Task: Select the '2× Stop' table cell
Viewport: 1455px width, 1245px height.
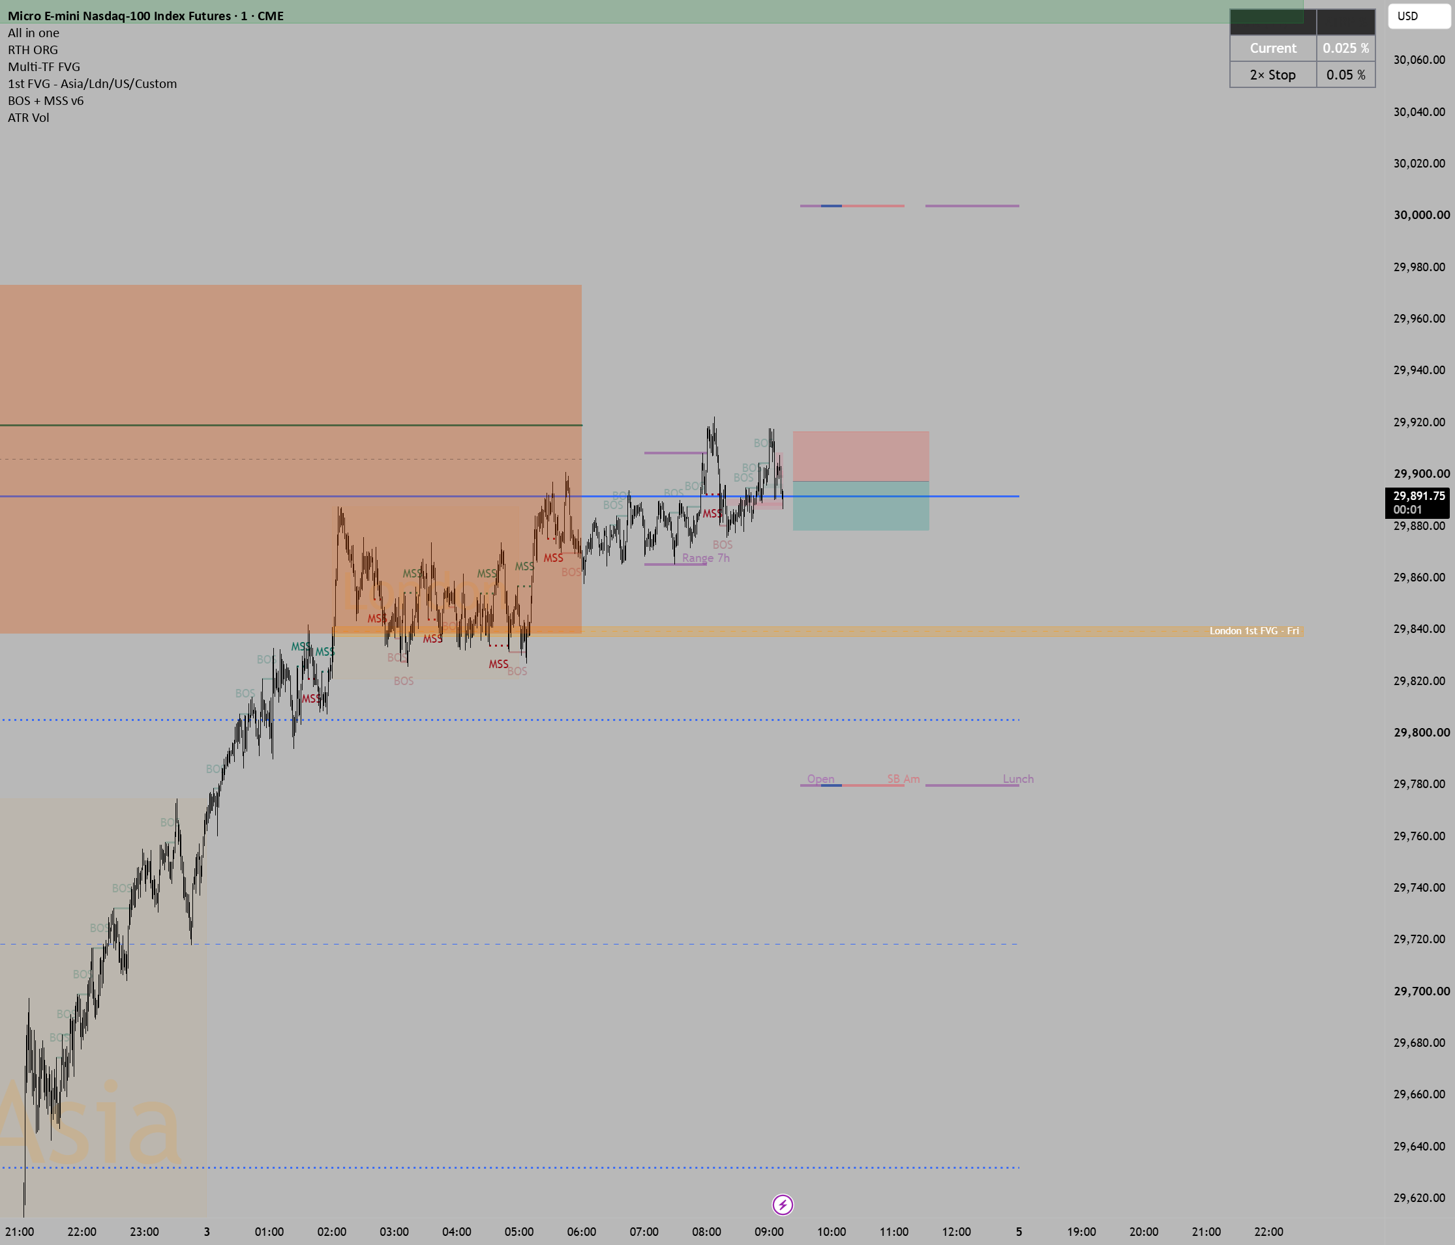Action: click(x=1272, y=75)
